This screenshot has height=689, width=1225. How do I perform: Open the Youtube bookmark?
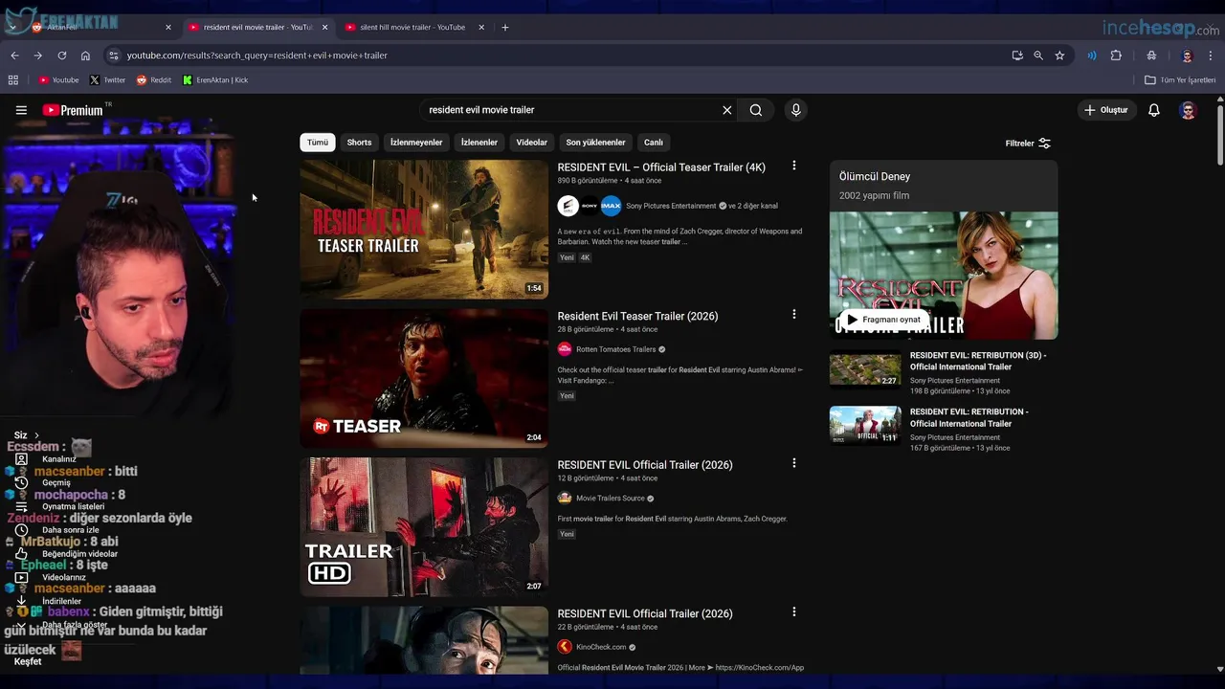click(x=58, y=80)
